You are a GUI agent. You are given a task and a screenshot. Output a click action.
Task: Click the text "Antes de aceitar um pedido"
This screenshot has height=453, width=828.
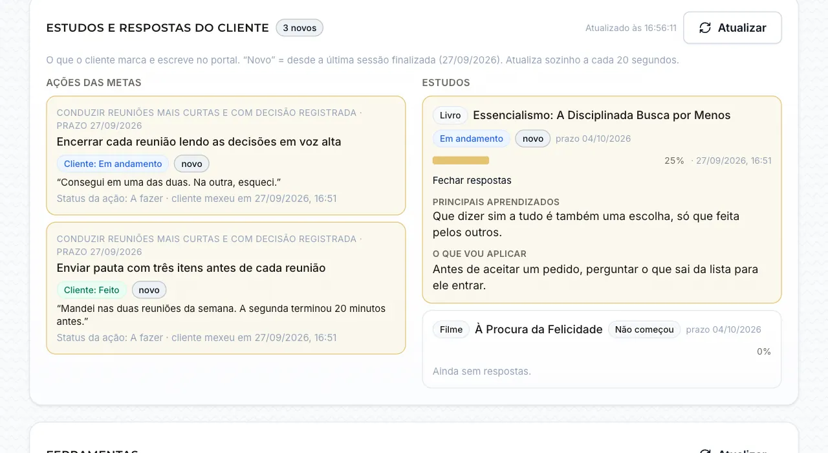pyautogui.click(x=595, y=277)
